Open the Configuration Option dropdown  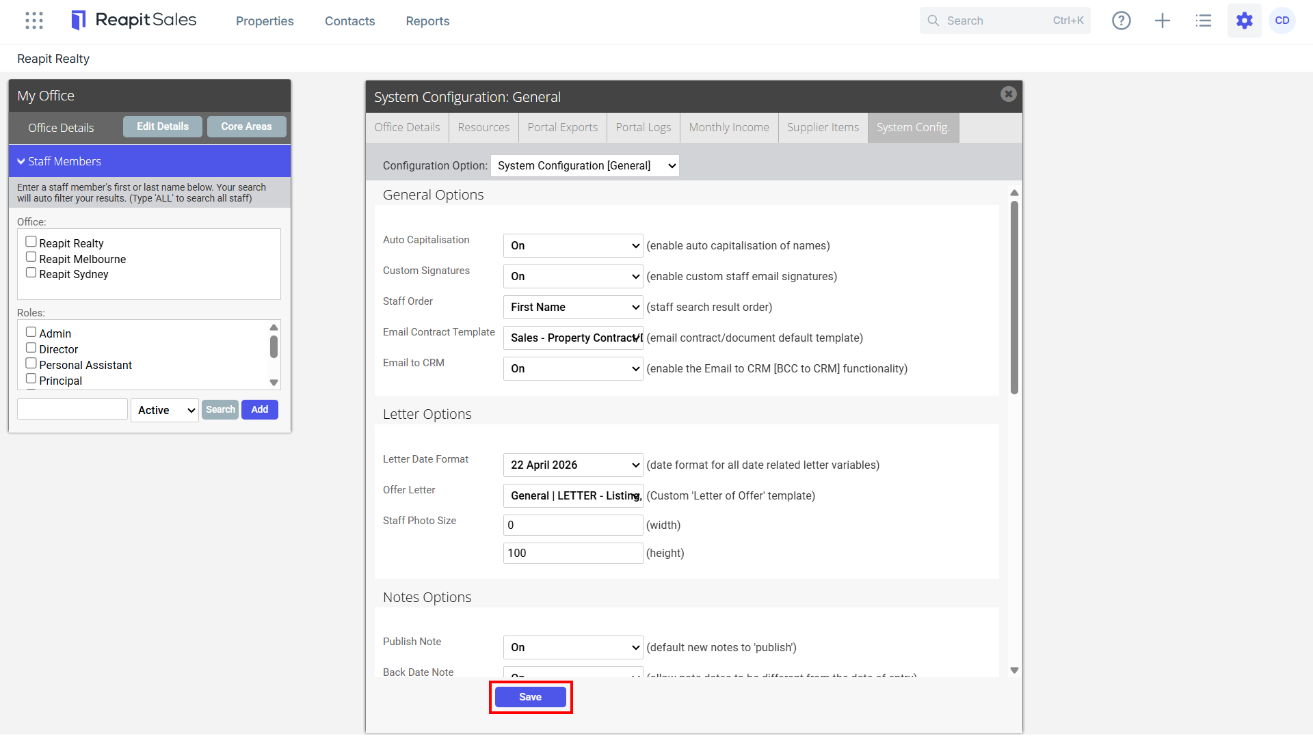pos(585,165)
